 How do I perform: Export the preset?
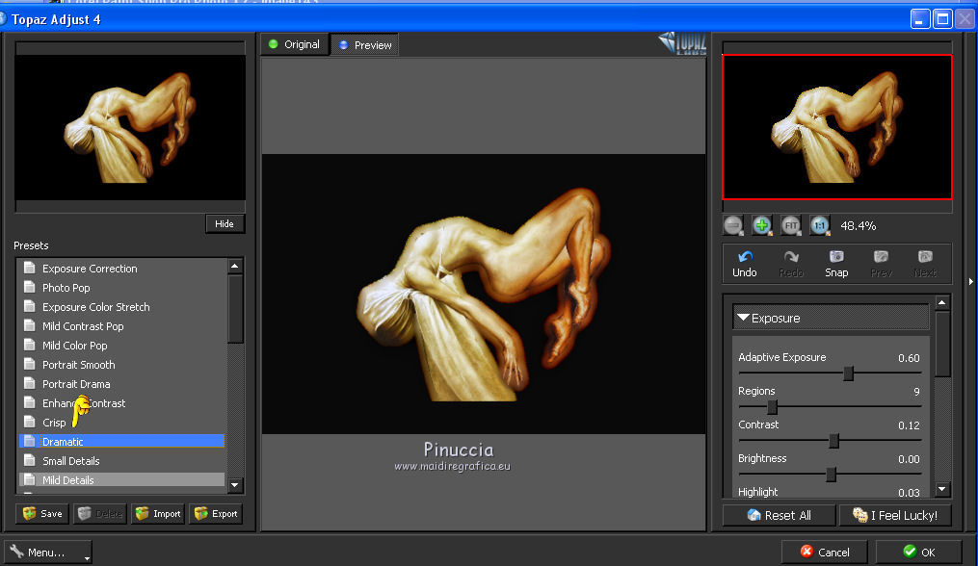(x=216, y=514)
